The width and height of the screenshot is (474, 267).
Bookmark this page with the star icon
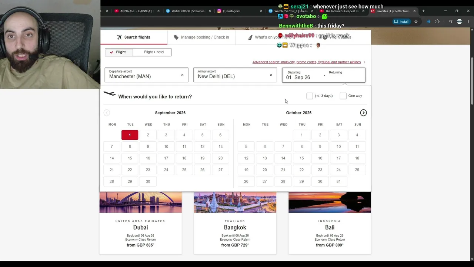(416, 22)
